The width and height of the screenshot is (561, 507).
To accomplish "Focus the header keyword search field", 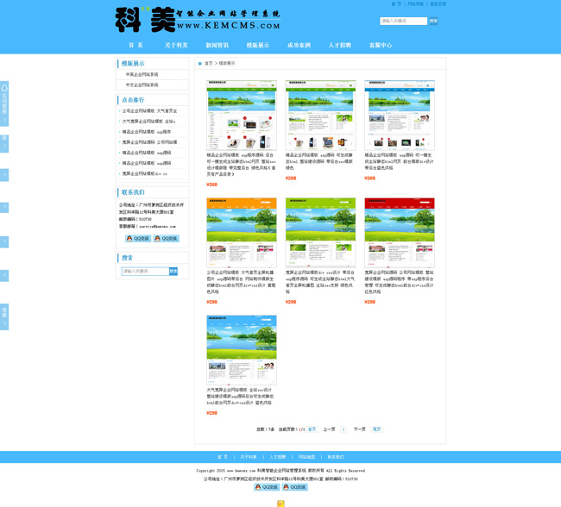I will click(403, 21).
